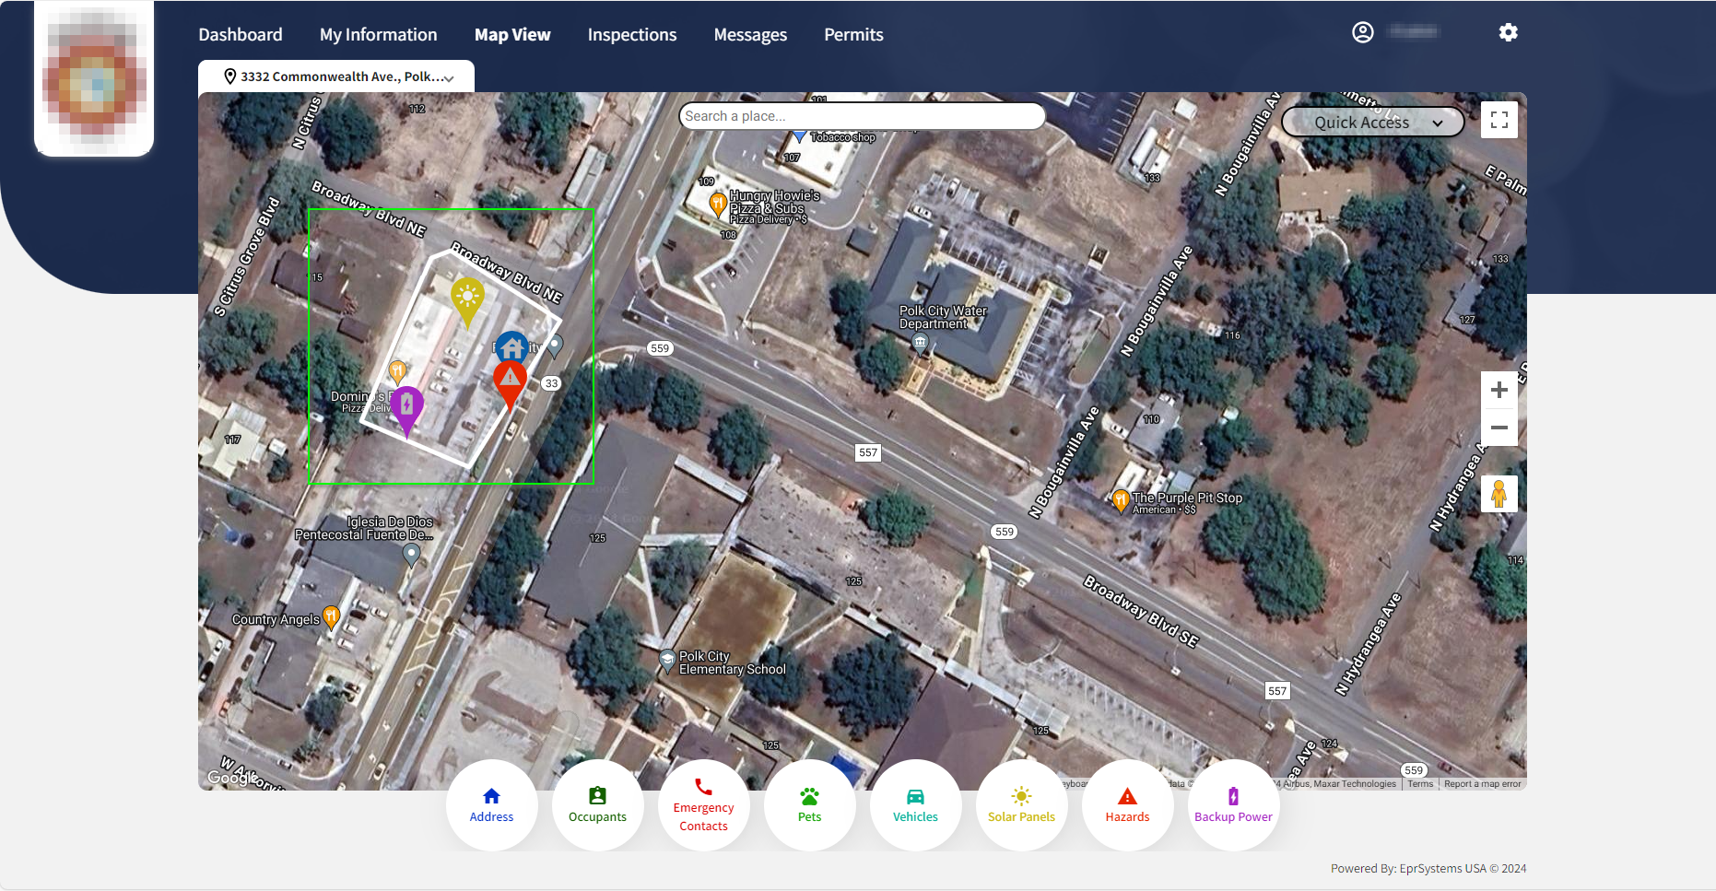The image size is (1716, 891).
Task: Open the user profile account icon
Action: [x=1362, y=33]
